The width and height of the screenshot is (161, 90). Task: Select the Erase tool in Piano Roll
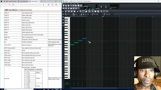click(x=80, y=11)
